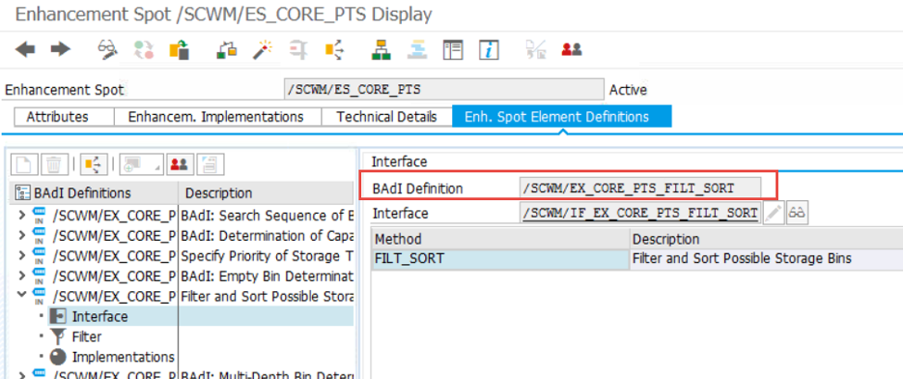Delete element with the trash icon
Viewport: 903px width, 379px height.
pyautogui.click(x=54, y=165)
